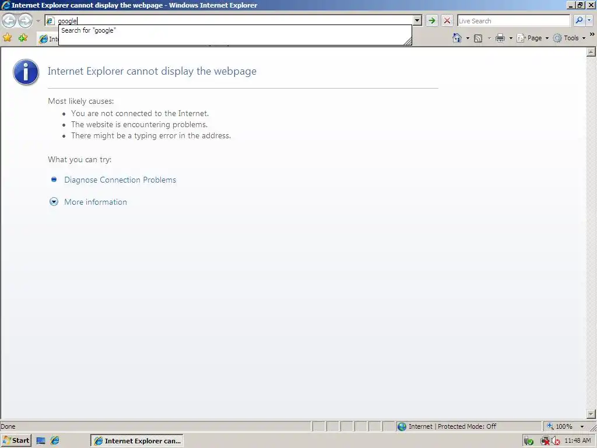The image size is (597, 448).
Task: Click the RSS Feeds icon
Action: click(478, 38)
